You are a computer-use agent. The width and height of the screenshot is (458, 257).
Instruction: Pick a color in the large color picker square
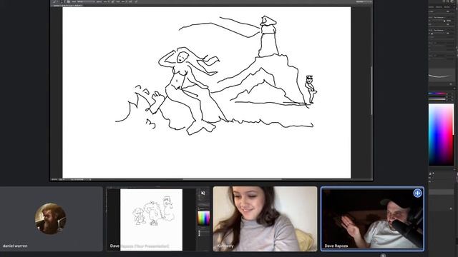click(441, 135)
